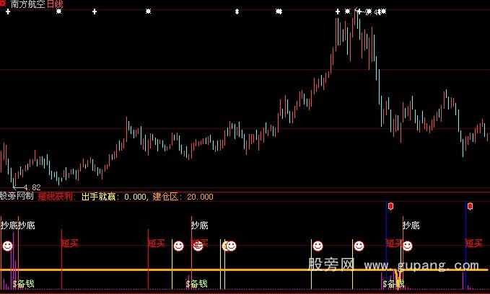Click the rightmost 抄底 signal label

click(411, 226)
